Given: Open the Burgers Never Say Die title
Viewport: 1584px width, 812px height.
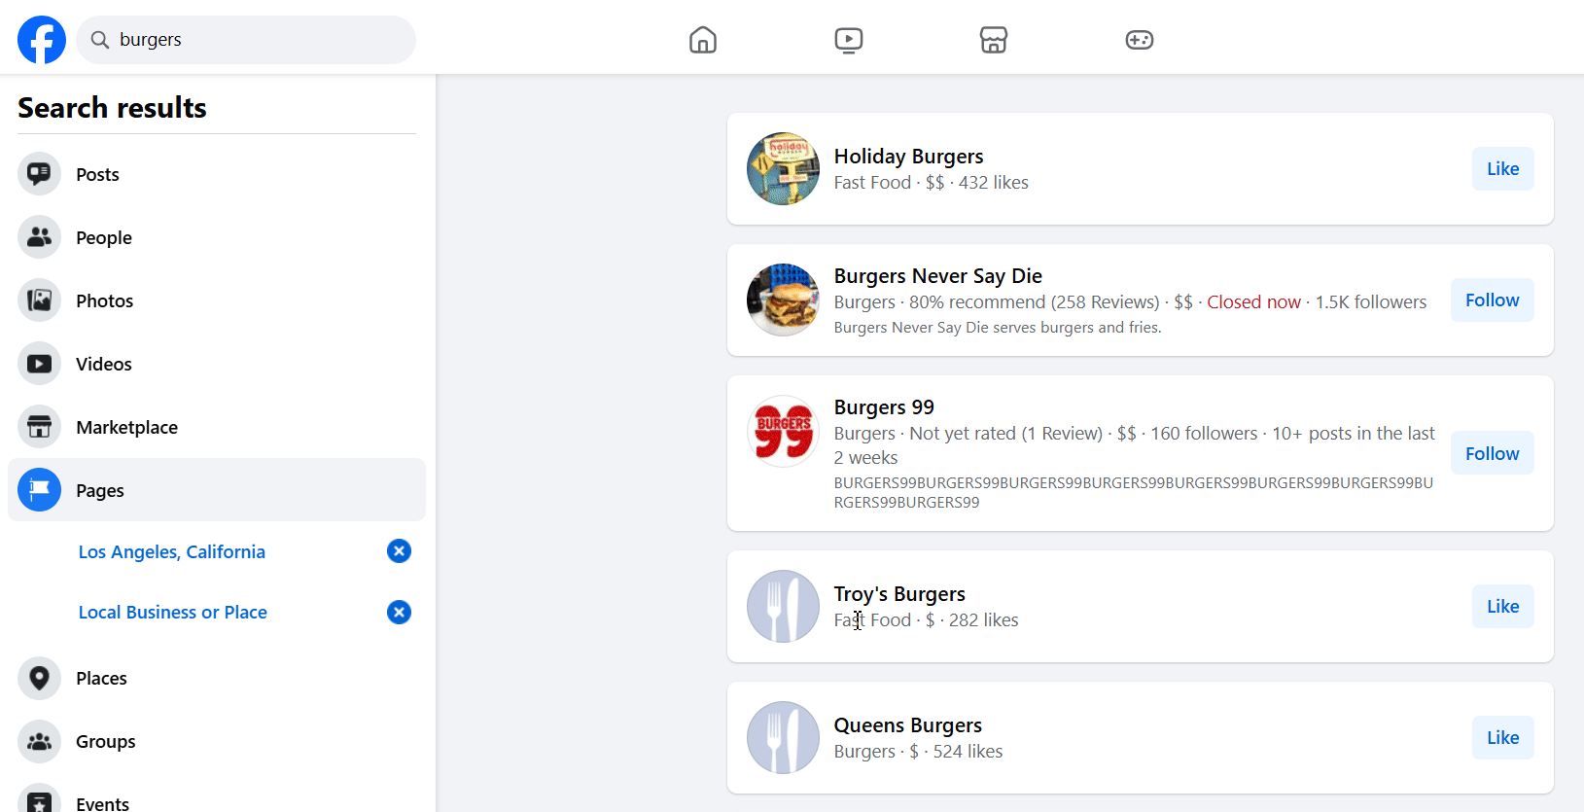Looking at the screenshot, I should point(937,276).
